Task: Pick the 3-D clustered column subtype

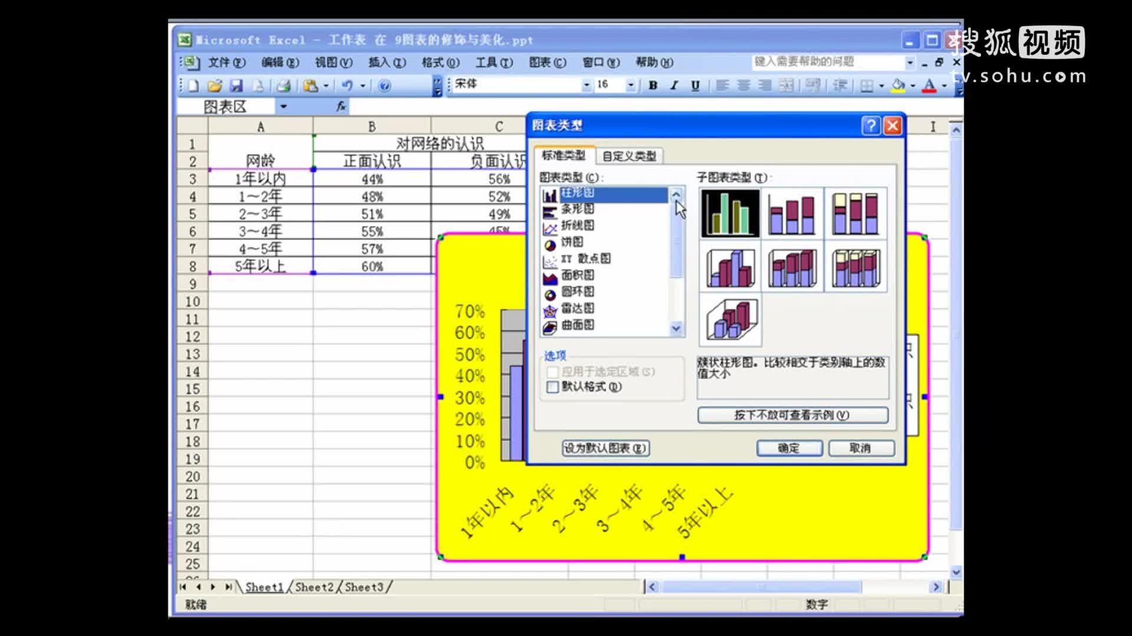Action: click(730, 267)
